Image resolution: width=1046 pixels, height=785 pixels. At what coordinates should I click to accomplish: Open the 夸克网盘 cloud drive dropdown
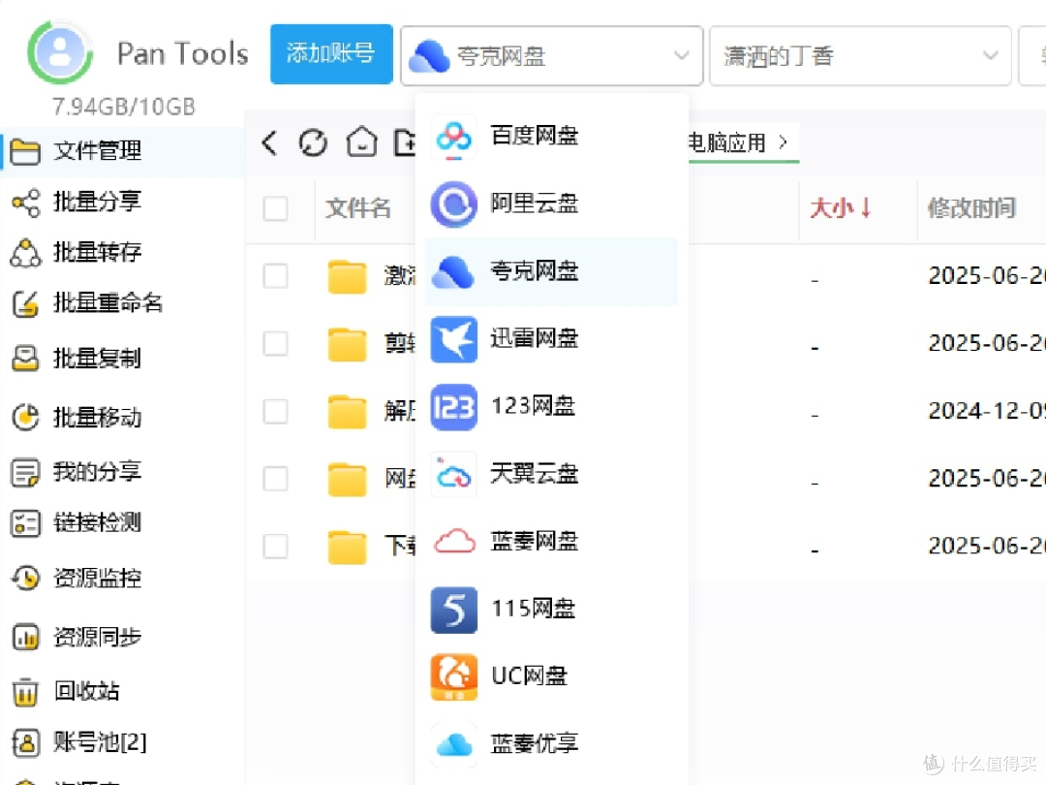[x=552, y=56]
